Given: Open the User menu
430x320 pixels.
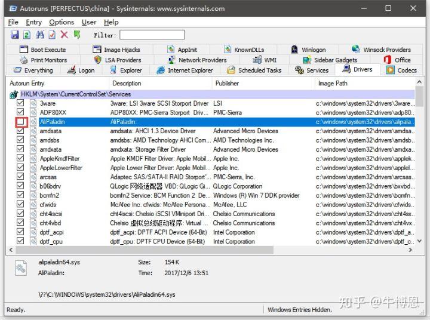Looking at the screenshot, I should 89,22.
